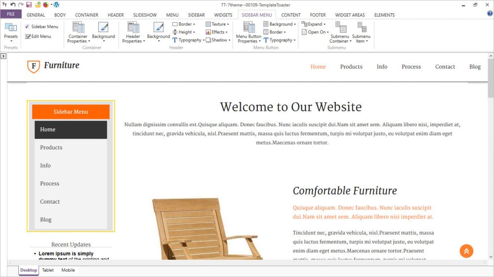Click the Products link in top navigation
The image size is (494, 277).
[x=351, y=67]
